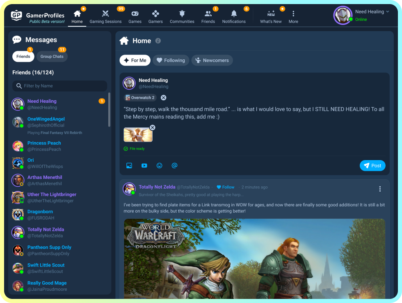This screenshot has width=402, height=303.
Task: Click Need Healing avatar in the top bar
Action: point(343,16)
